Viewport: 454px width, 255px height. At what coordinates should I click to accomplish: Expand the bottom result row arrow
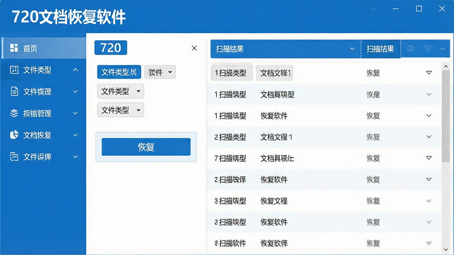(x=429, y=243)
